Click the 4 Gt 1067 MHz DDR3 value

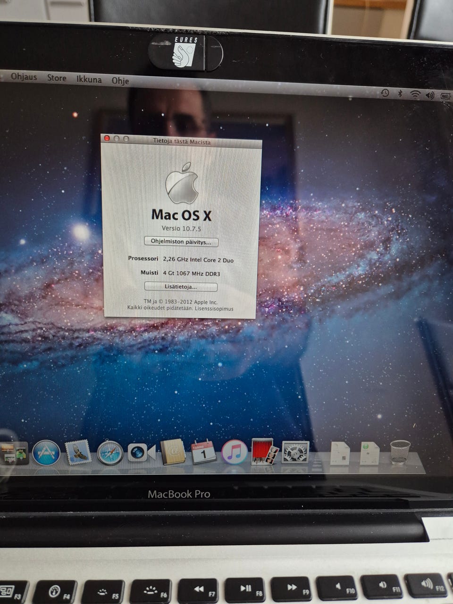coord(192,273)
